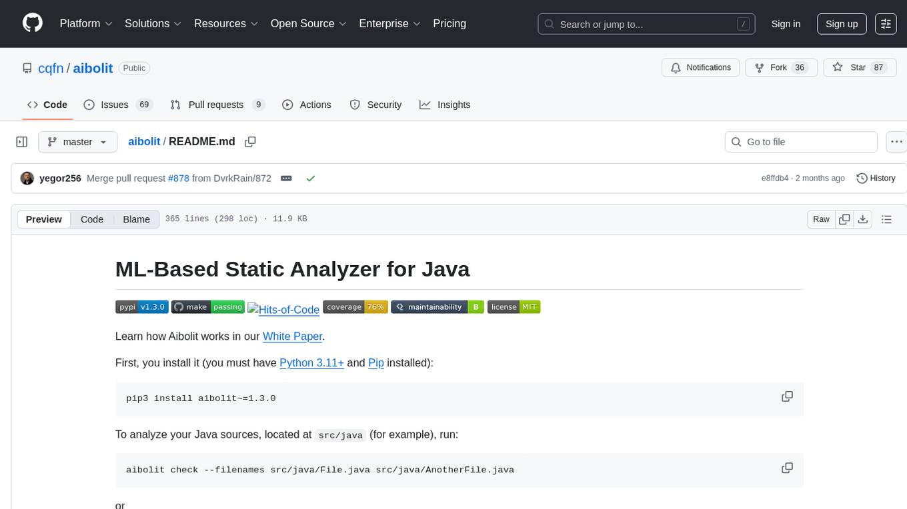The image size is (907, 509).
Task: Open more file actions menu
Action: coord(896,142)
